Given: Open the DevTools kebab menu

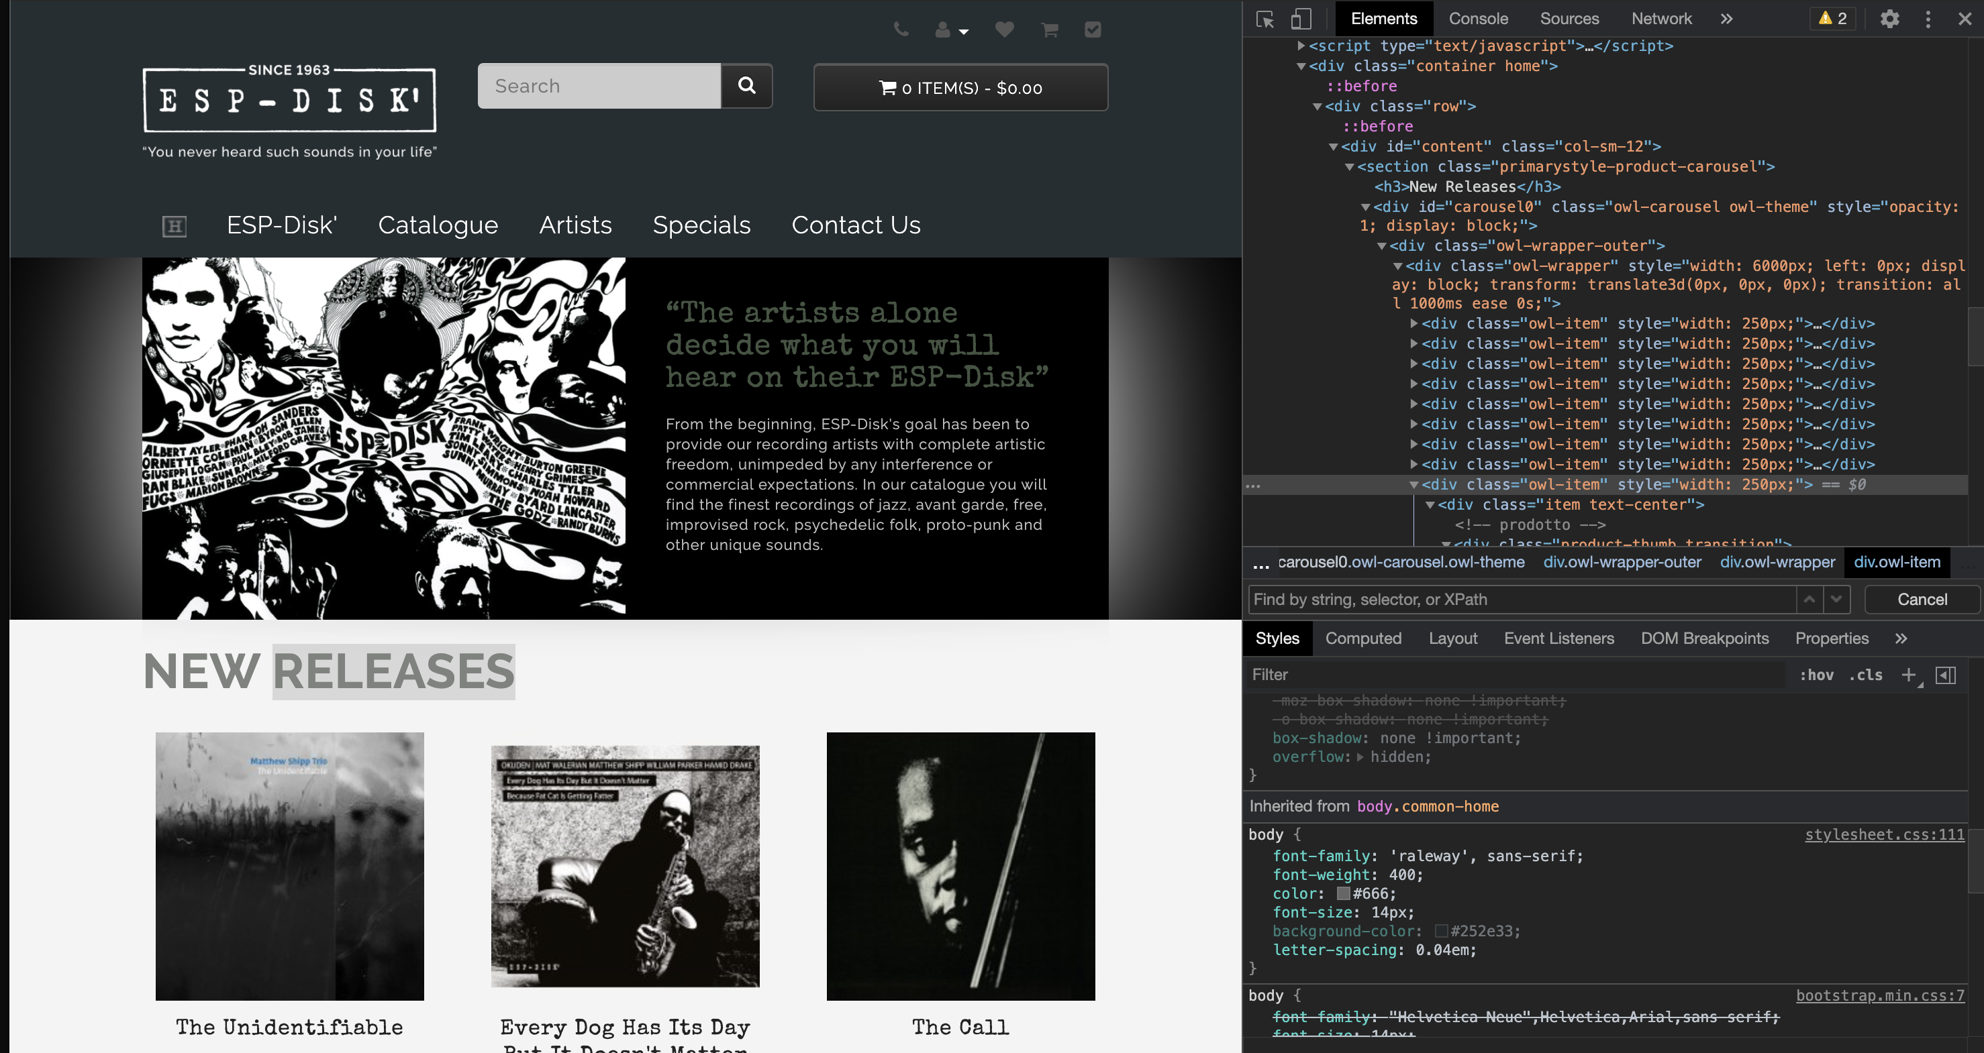Looking at the screenshot, I should click(x=1928, y=19).
